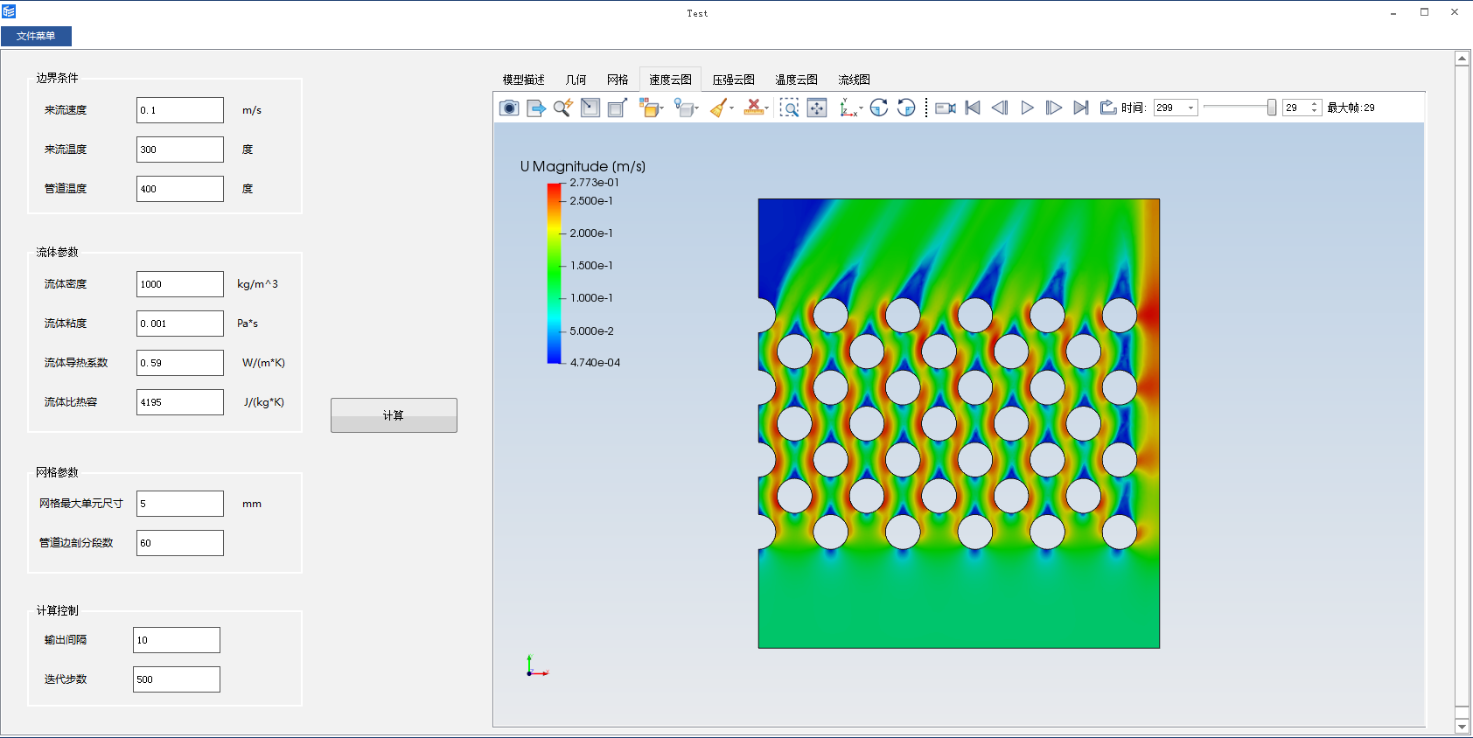
Task: Click the 4.740e-04 legend minimum value
Action: point(595,363)
